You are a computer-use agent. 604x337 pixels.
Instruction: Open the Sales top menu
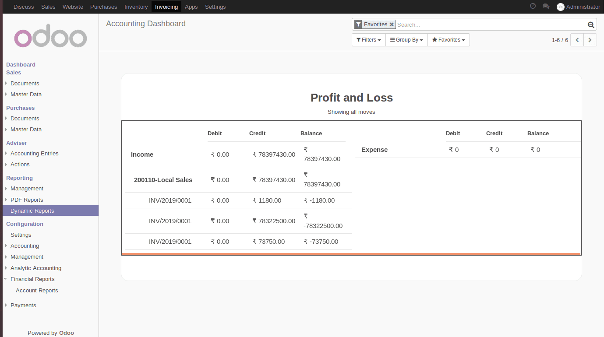click(48, 7)
